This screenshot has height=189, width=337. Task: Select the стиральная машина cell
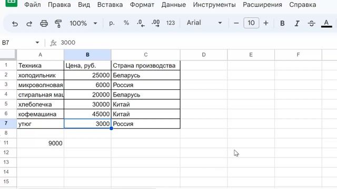click(x=40, y=94)
